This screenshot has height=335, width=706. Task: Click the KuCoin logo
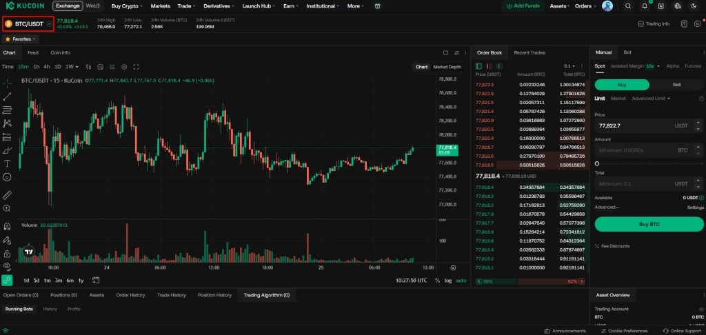(x=26, y=6)
